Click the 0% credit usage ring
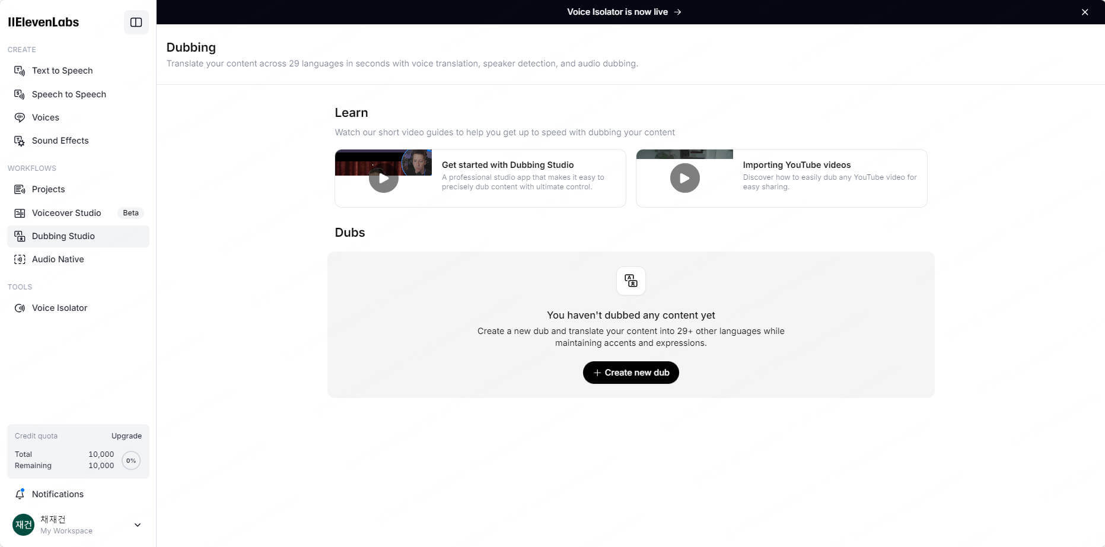Screen dimensions: 1105x547 (131, 460)
